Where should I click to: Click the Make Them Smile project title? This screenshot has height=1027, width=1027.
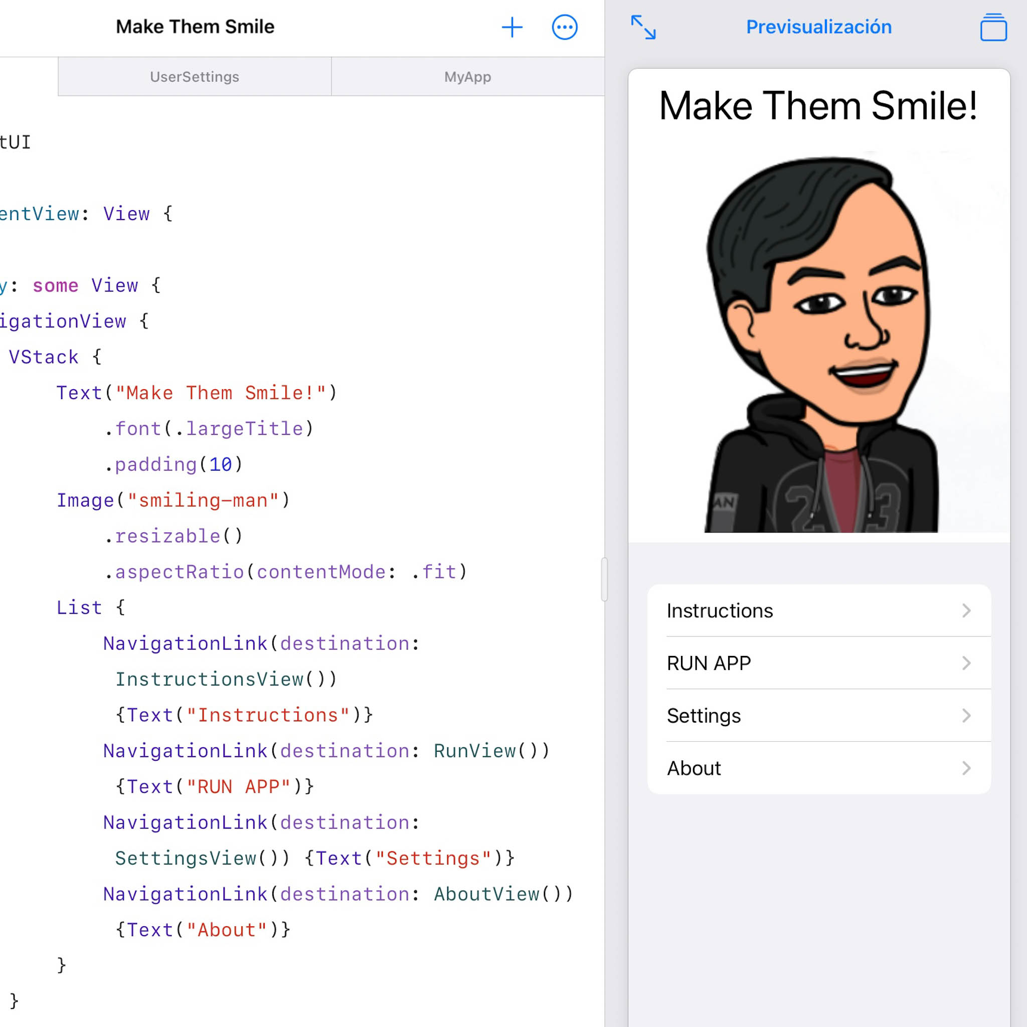click(195, 27)
